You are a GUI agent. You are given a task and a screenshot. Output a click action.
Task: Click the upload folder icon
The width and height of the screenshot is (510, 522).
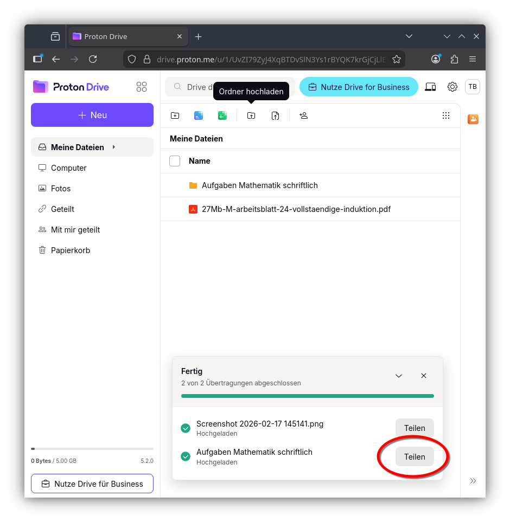[x=251, y=115]
